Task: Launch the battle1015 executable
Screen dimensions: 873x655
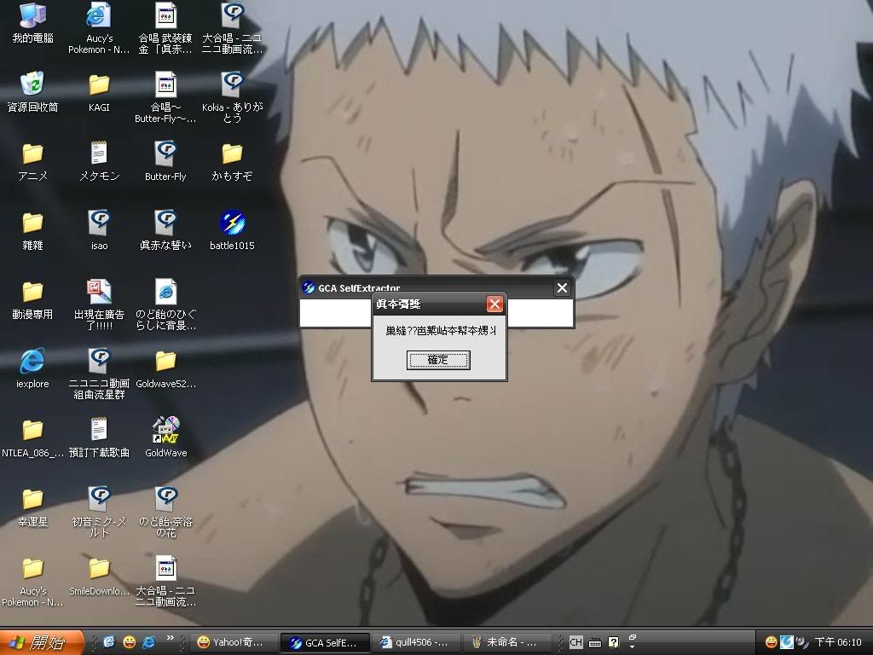Action: [x=232, y=230]
